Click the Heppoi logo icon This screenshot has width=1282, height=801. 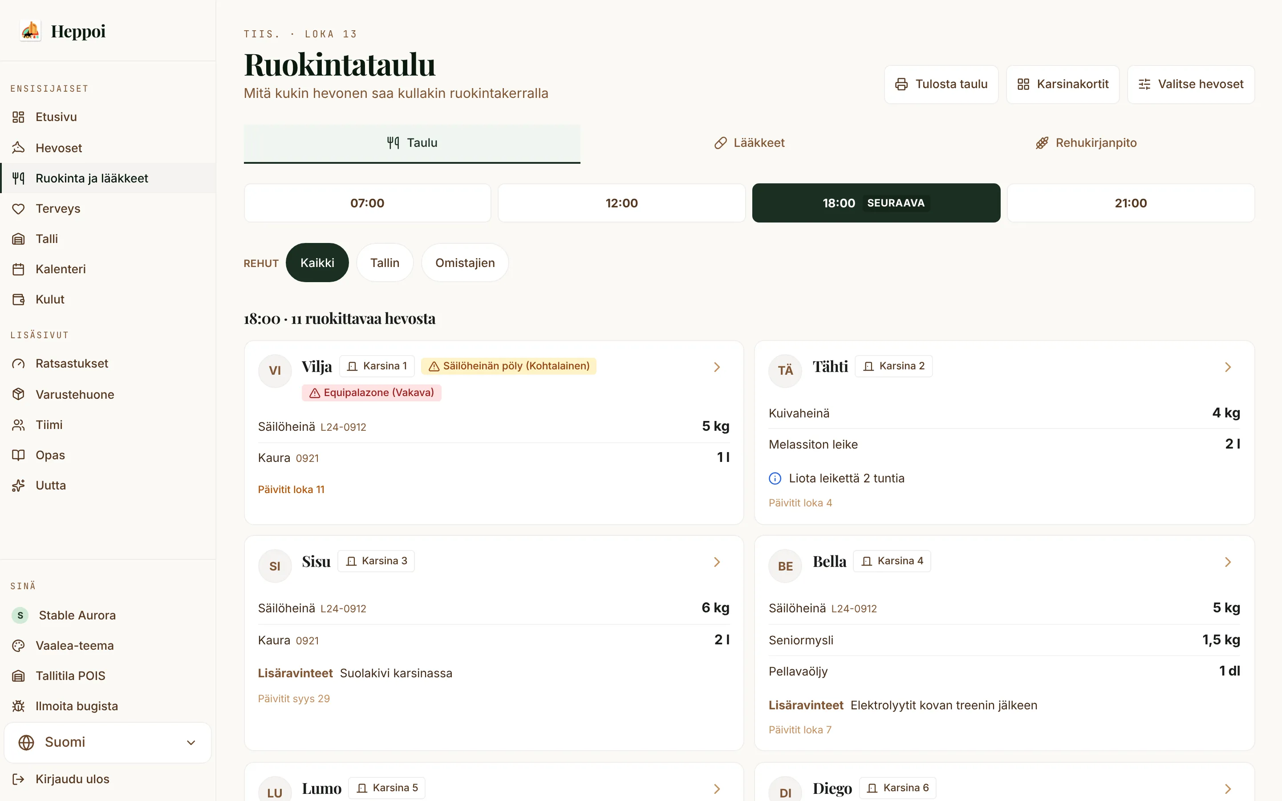coord(31,31)
